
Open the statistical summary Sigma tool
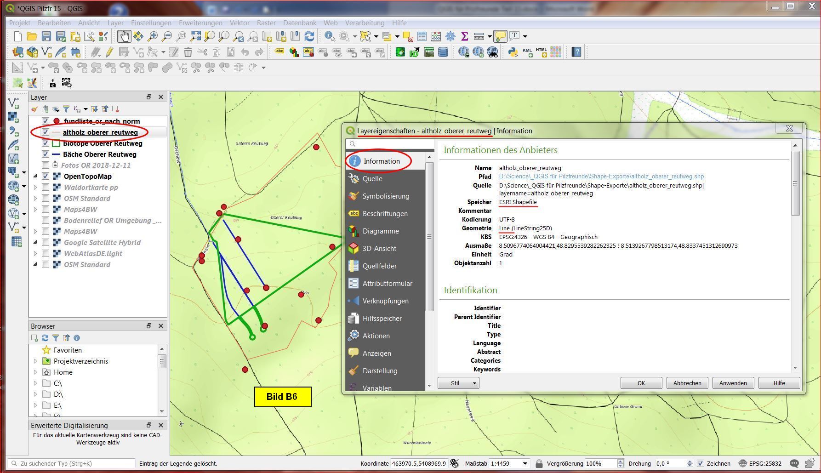pos(465,36)
